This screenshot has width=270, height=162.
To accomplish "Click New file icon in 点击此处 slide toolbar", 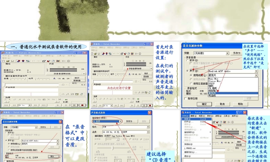I will click(92, 54).
